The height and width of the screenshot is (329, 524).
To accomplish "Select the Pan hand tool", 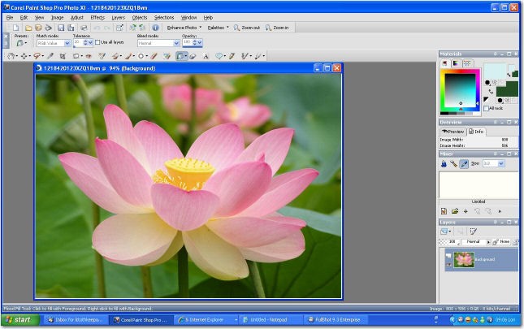I will (x=11, y=56).
